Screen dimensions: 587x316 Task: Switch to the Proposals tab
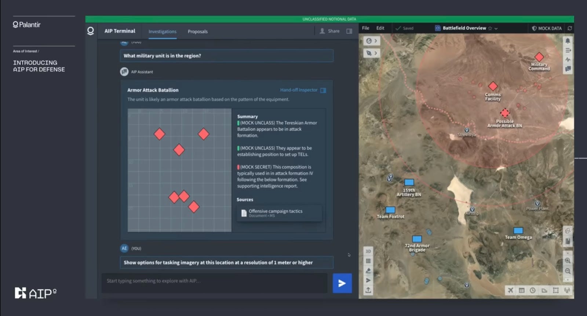[198, 31]
